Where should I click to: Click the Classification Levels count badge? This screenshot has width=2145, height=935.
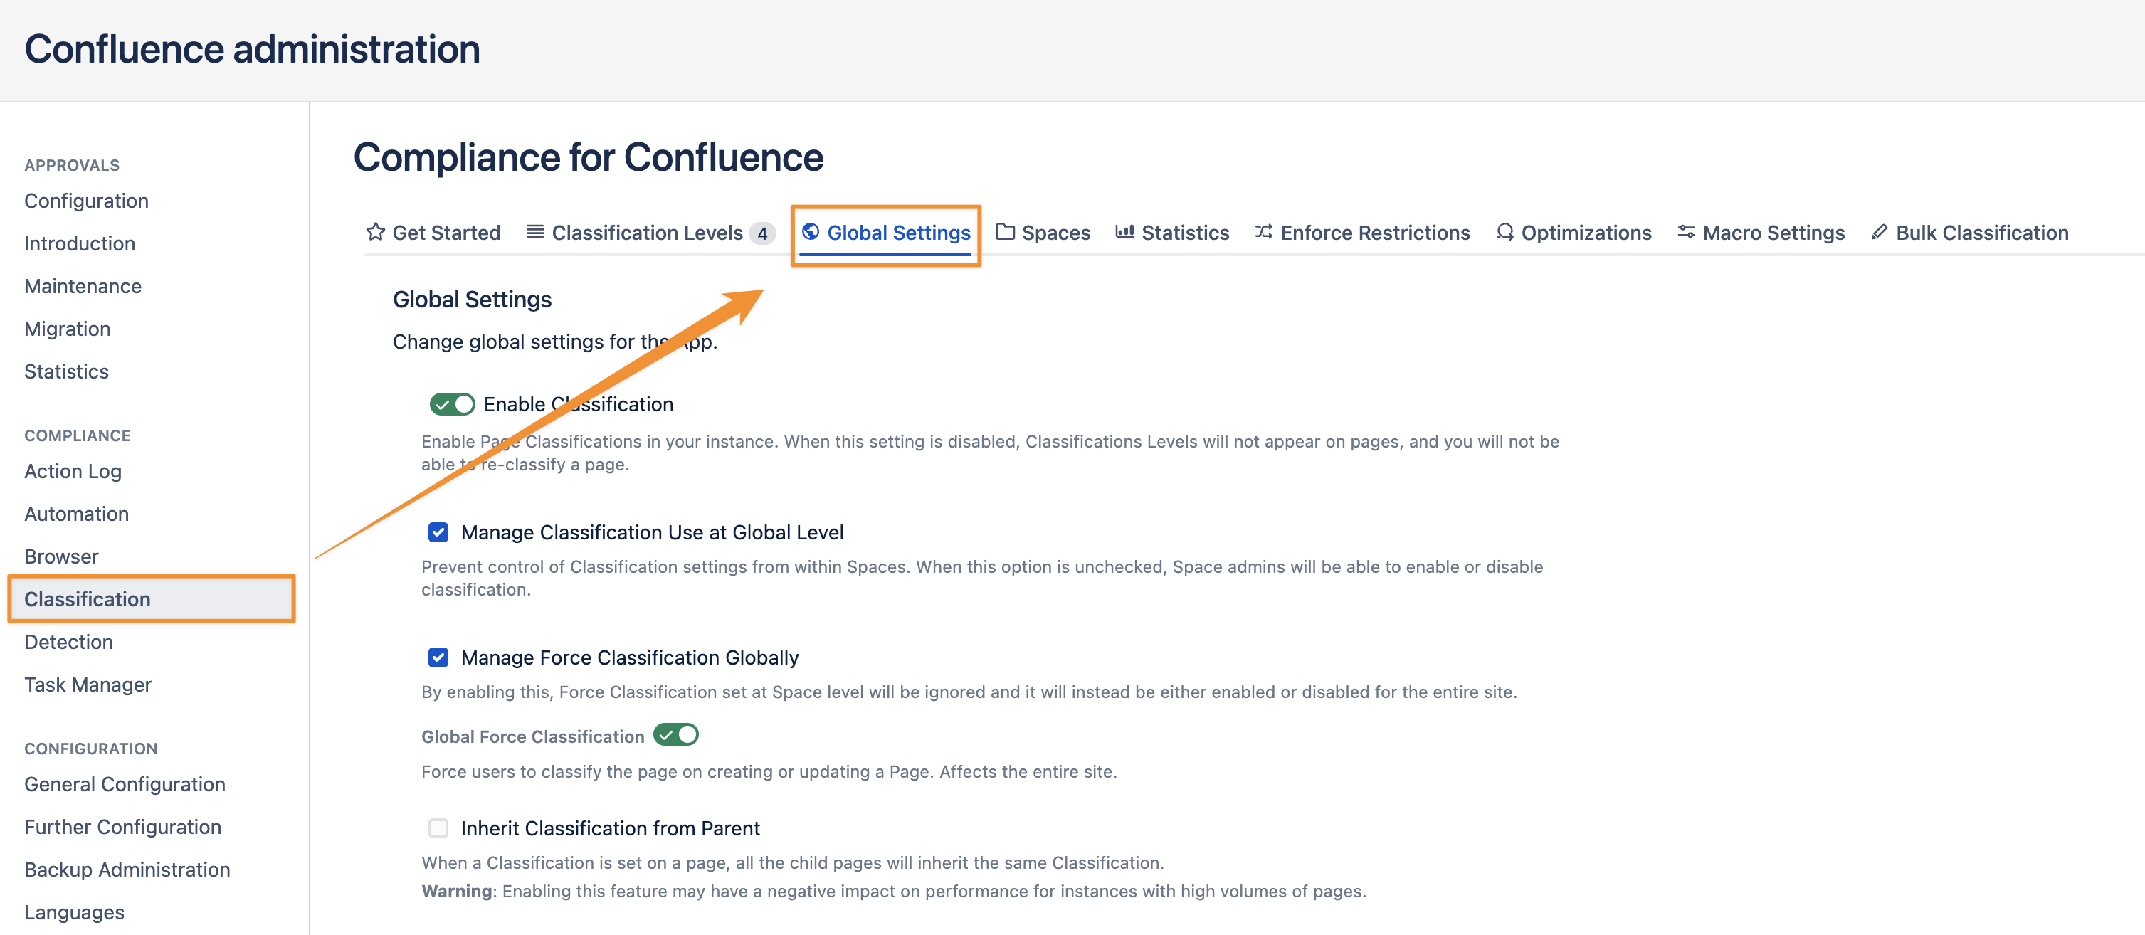762,234
